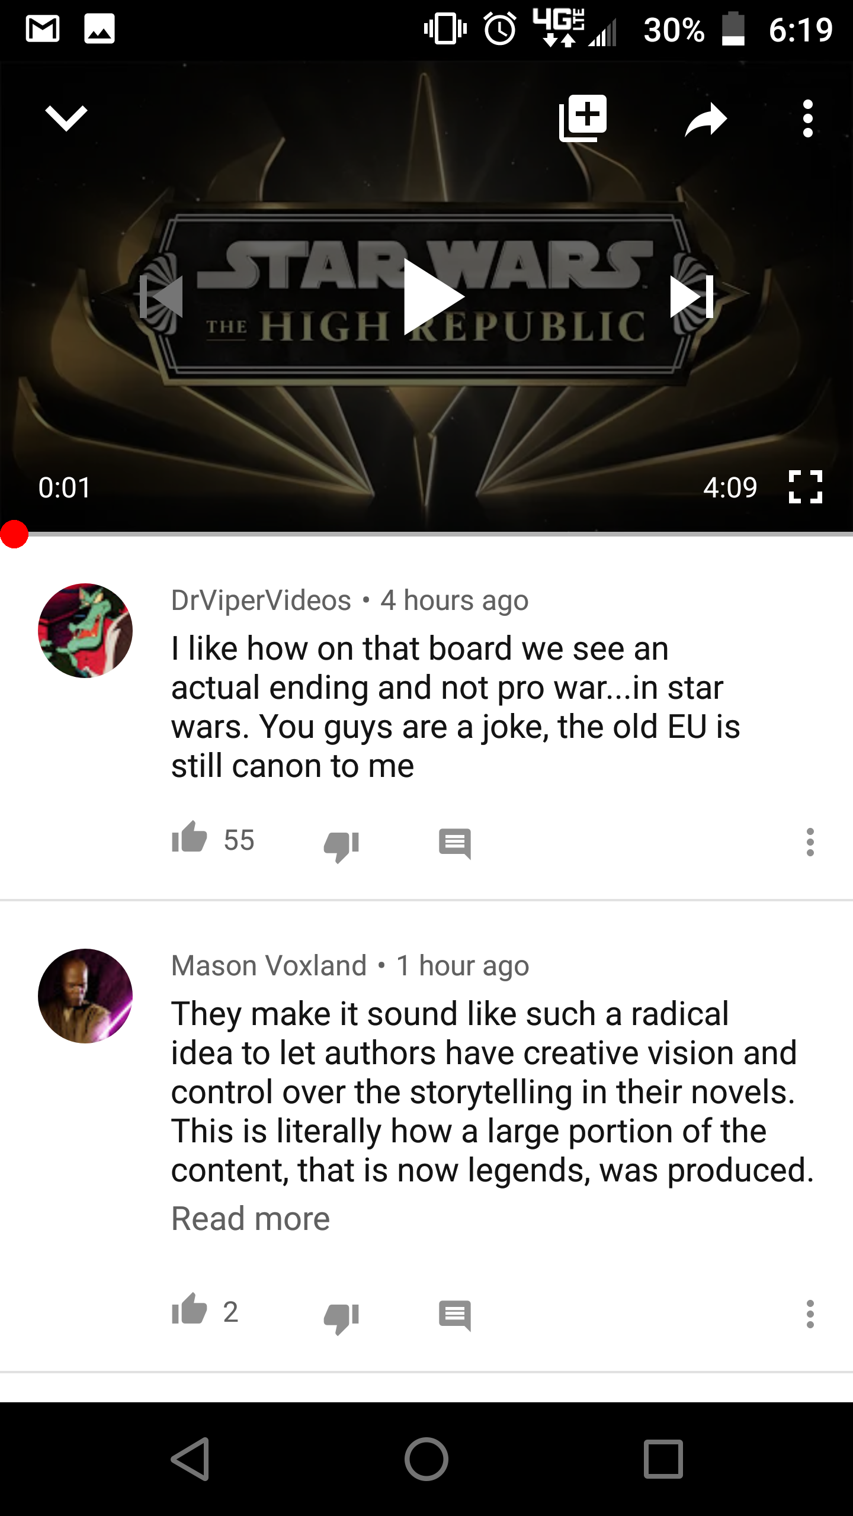
Task: Tap the Android back navigation button
Action: click(191, 1459)
